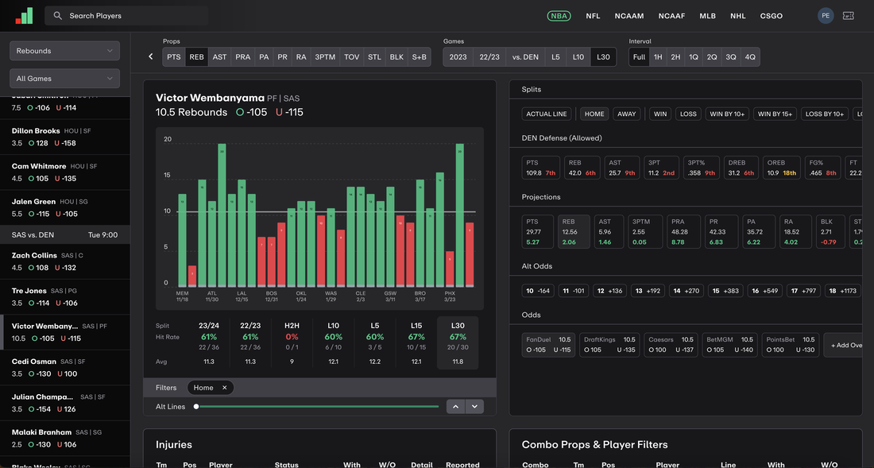Screen dimensions: 874x468
Task: Select the PTS prop
Action: pos(174,57)
